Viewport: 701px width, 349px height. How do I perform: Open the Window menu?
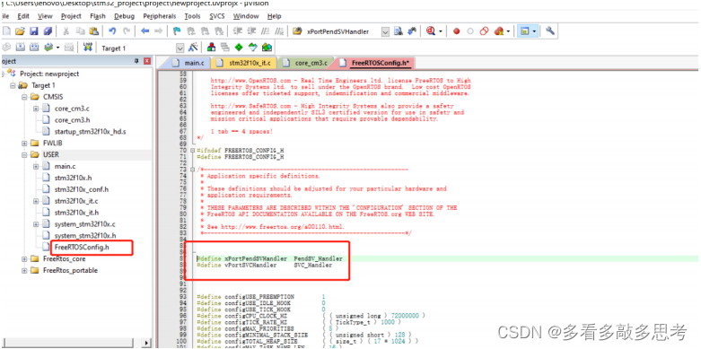pyautogui.click(x=246, y=16)
